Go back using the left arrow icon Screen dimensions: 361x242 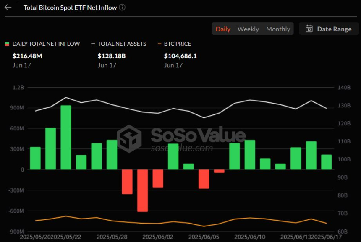[8, 8]
